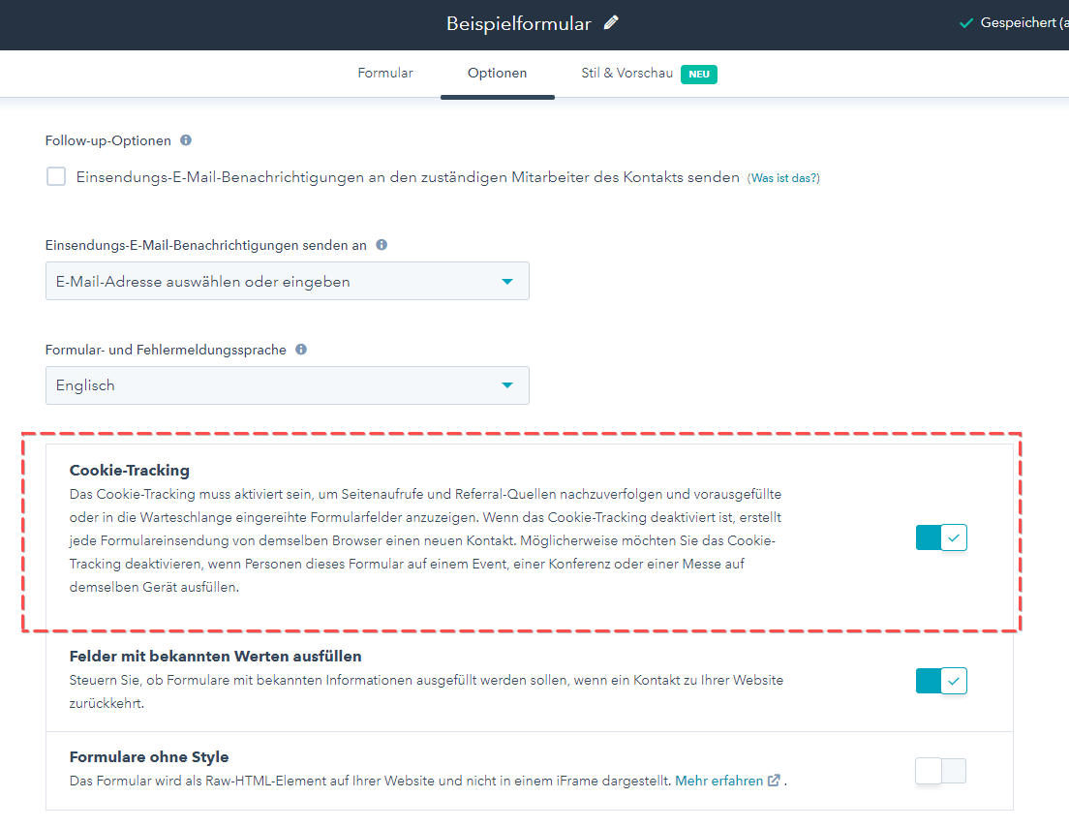
Task: Click the info icon beside Follow-up-Optionen
Action: click(186, 140)
